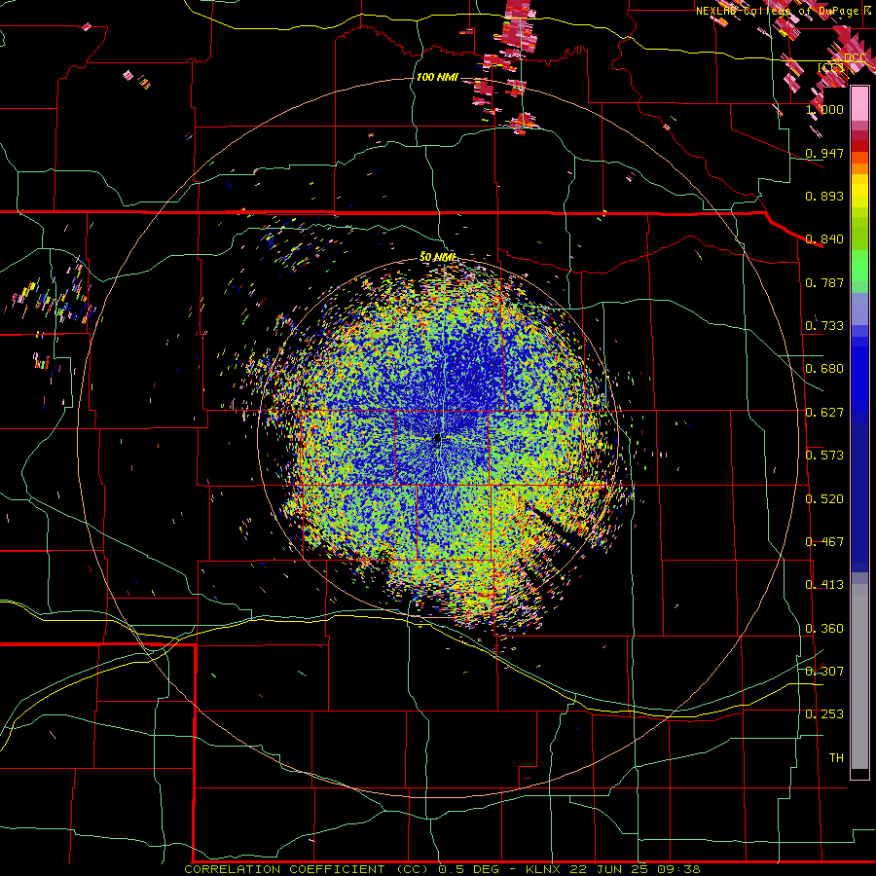Click the [CC] label above color bar
This screenshot has width=876, height=876.
831,67
